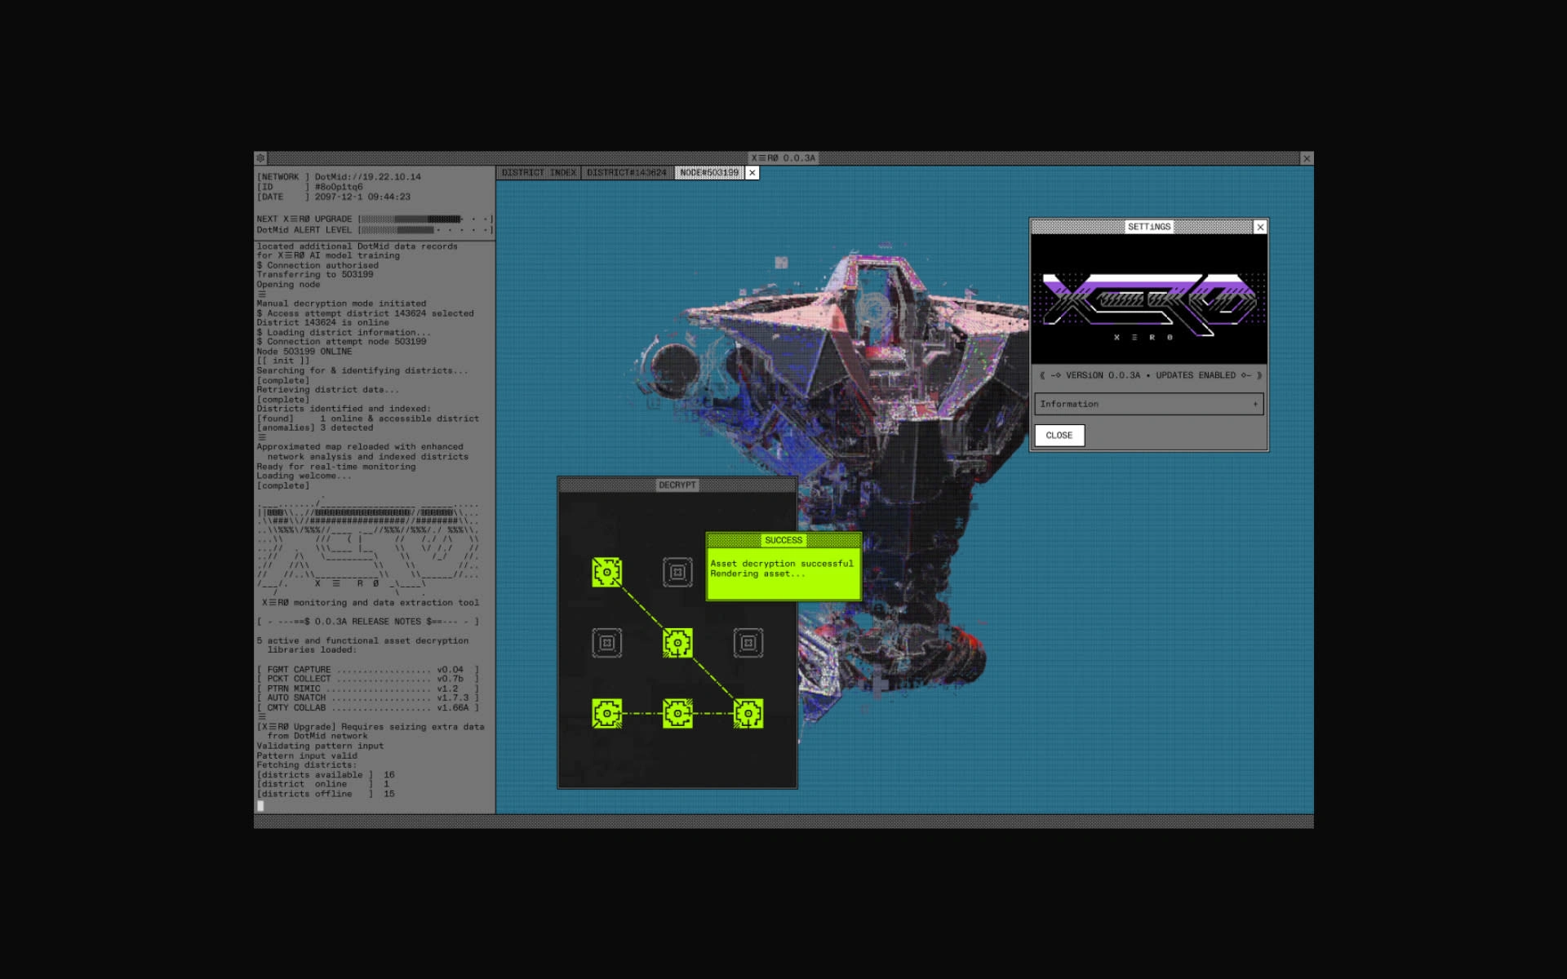Select the DISTRICT#143624 tab
This screenshot has height=979, width=1567.
point(628,173)
